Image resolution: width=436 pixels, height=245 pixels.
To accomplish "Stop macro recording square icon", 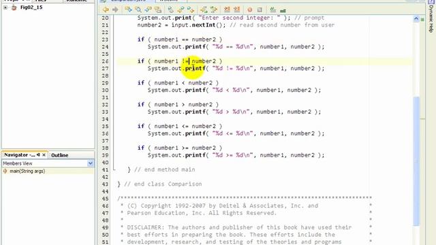I will pyautogui.click(x=260, y=10).
